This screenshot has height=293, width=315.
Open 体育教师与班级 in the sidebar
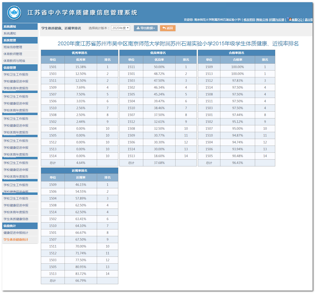click(20, 61)
